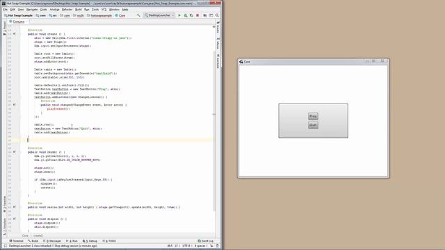Image resolution: width=445 pixels, height=250 pixels.
Task: Open the Navigate menu
Action: coord(32,9)
